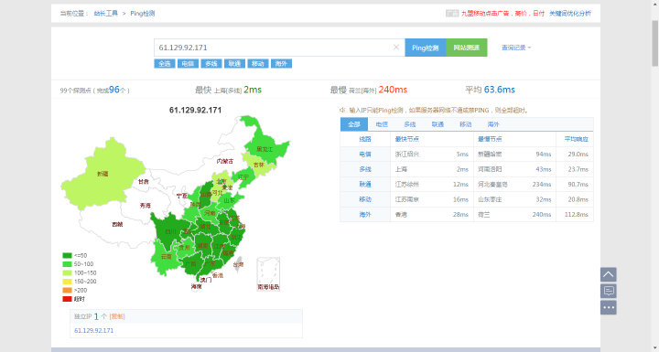Click the 100~150 light green legend swatch
659x352 pixels.
[x=67, y=273]
